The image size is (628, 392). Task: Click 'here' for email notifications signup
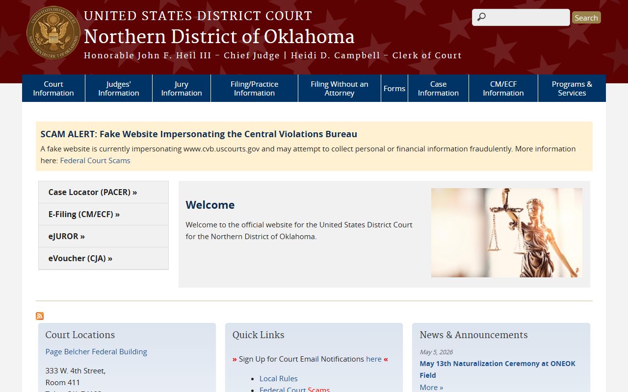pyautogui.click(x=374, y=359)
